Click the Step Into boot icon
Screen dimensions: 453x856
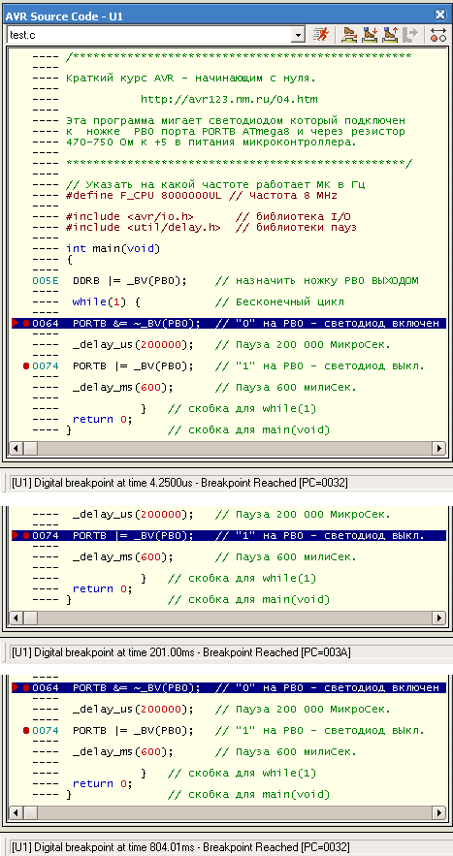click(370, 35)
